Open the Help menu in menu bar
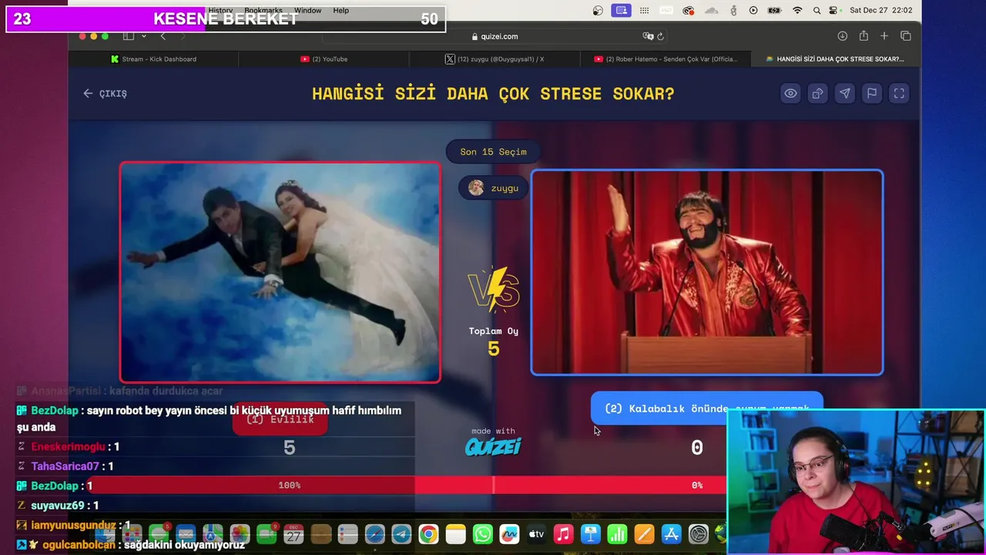 coord(340,10)
